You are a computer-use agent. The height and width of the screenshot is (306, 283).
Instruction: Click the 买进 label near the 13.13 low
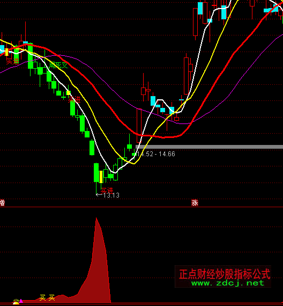click(x=107, y=190)
